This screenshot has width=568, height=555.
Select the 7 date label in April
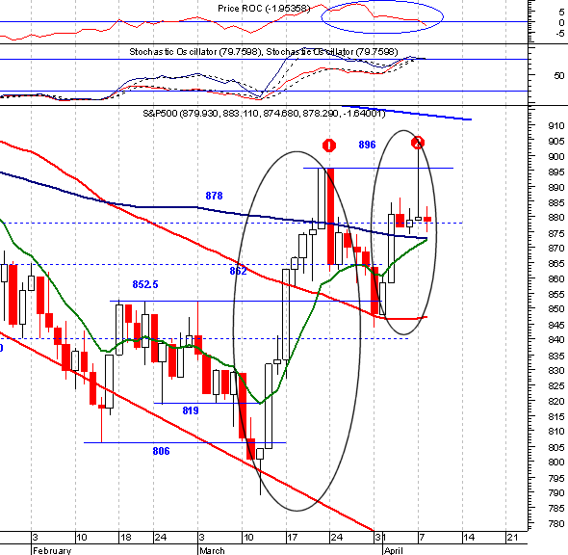click(x=423, y=538)
